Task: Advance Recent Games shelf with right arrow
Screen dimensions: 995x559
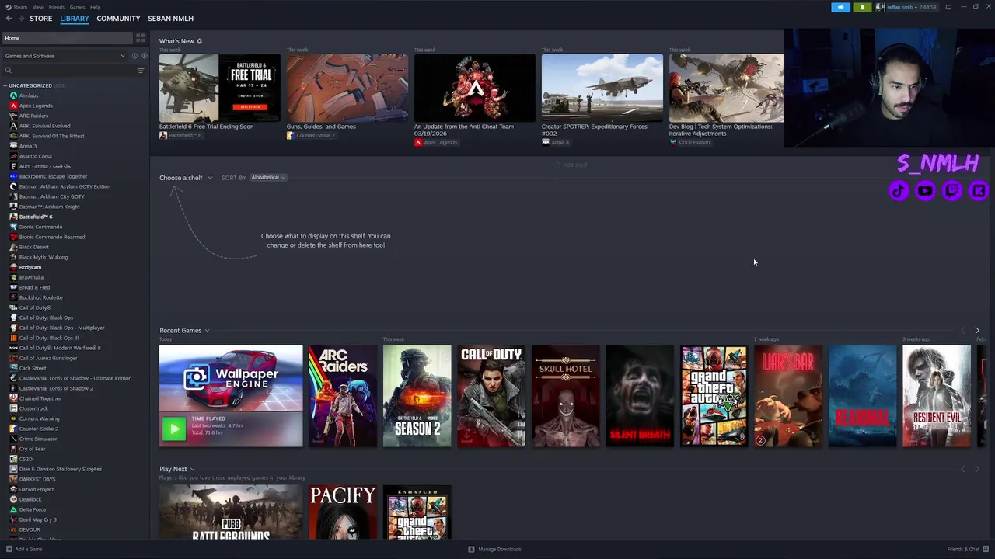Action: 977,331
